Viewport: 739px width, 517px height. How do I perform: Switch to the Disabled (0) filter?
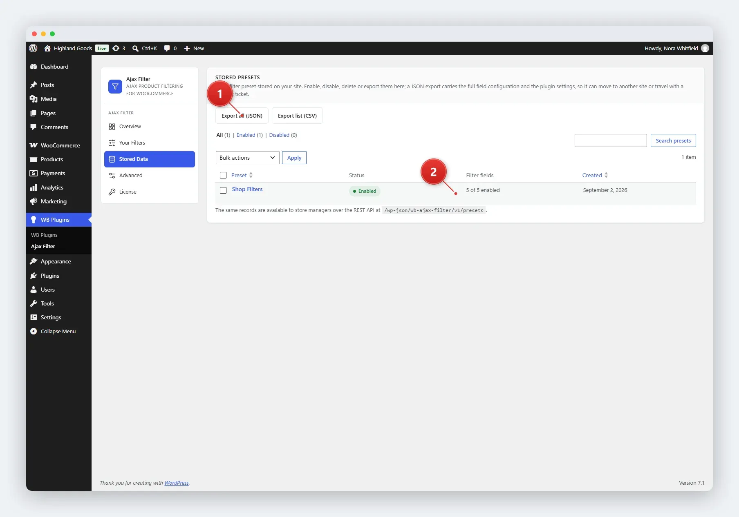pos(283,135)
